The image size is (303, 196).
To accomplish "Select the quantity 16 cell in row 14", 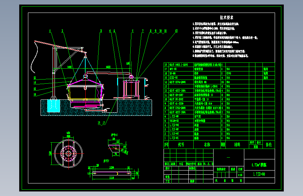I will pos(222,82).
